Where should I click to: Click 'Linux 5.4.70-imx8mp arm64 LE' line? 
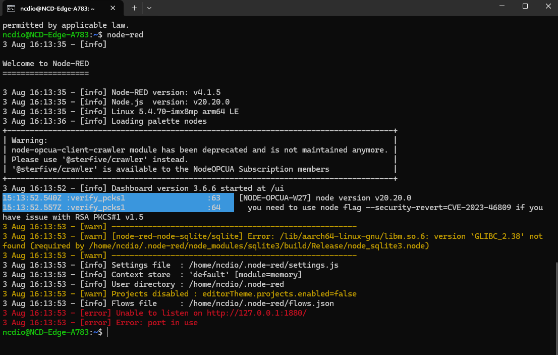pyautogui.click(x=121, y=112)
